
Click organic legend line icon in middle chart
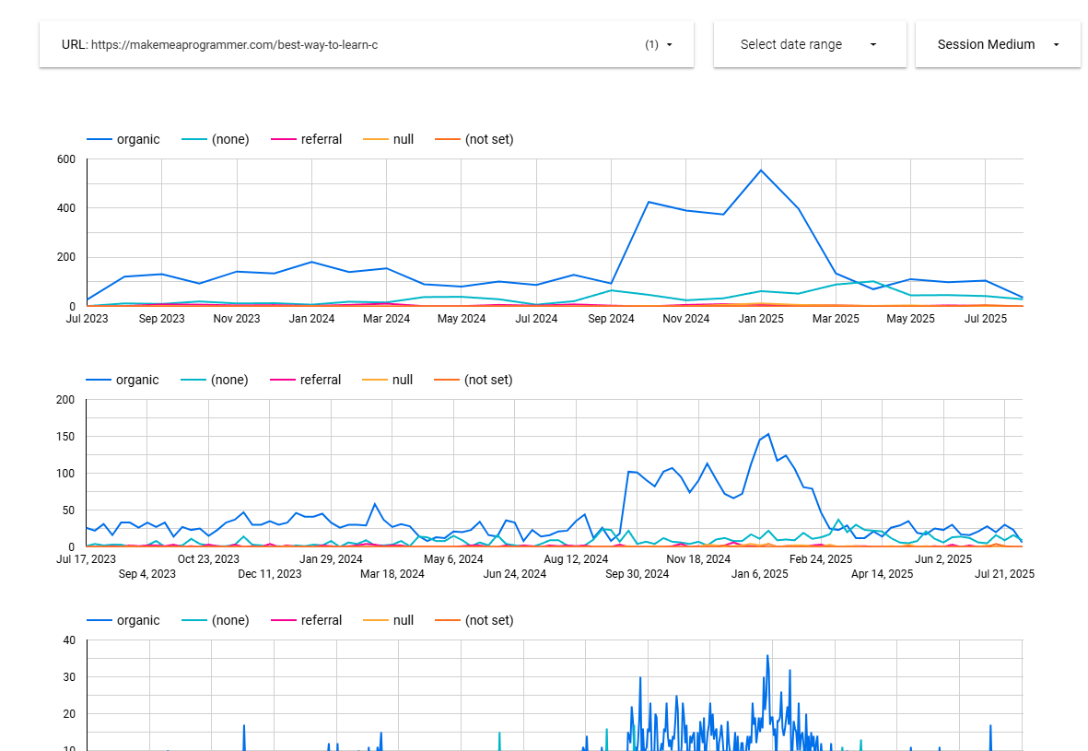98,380
